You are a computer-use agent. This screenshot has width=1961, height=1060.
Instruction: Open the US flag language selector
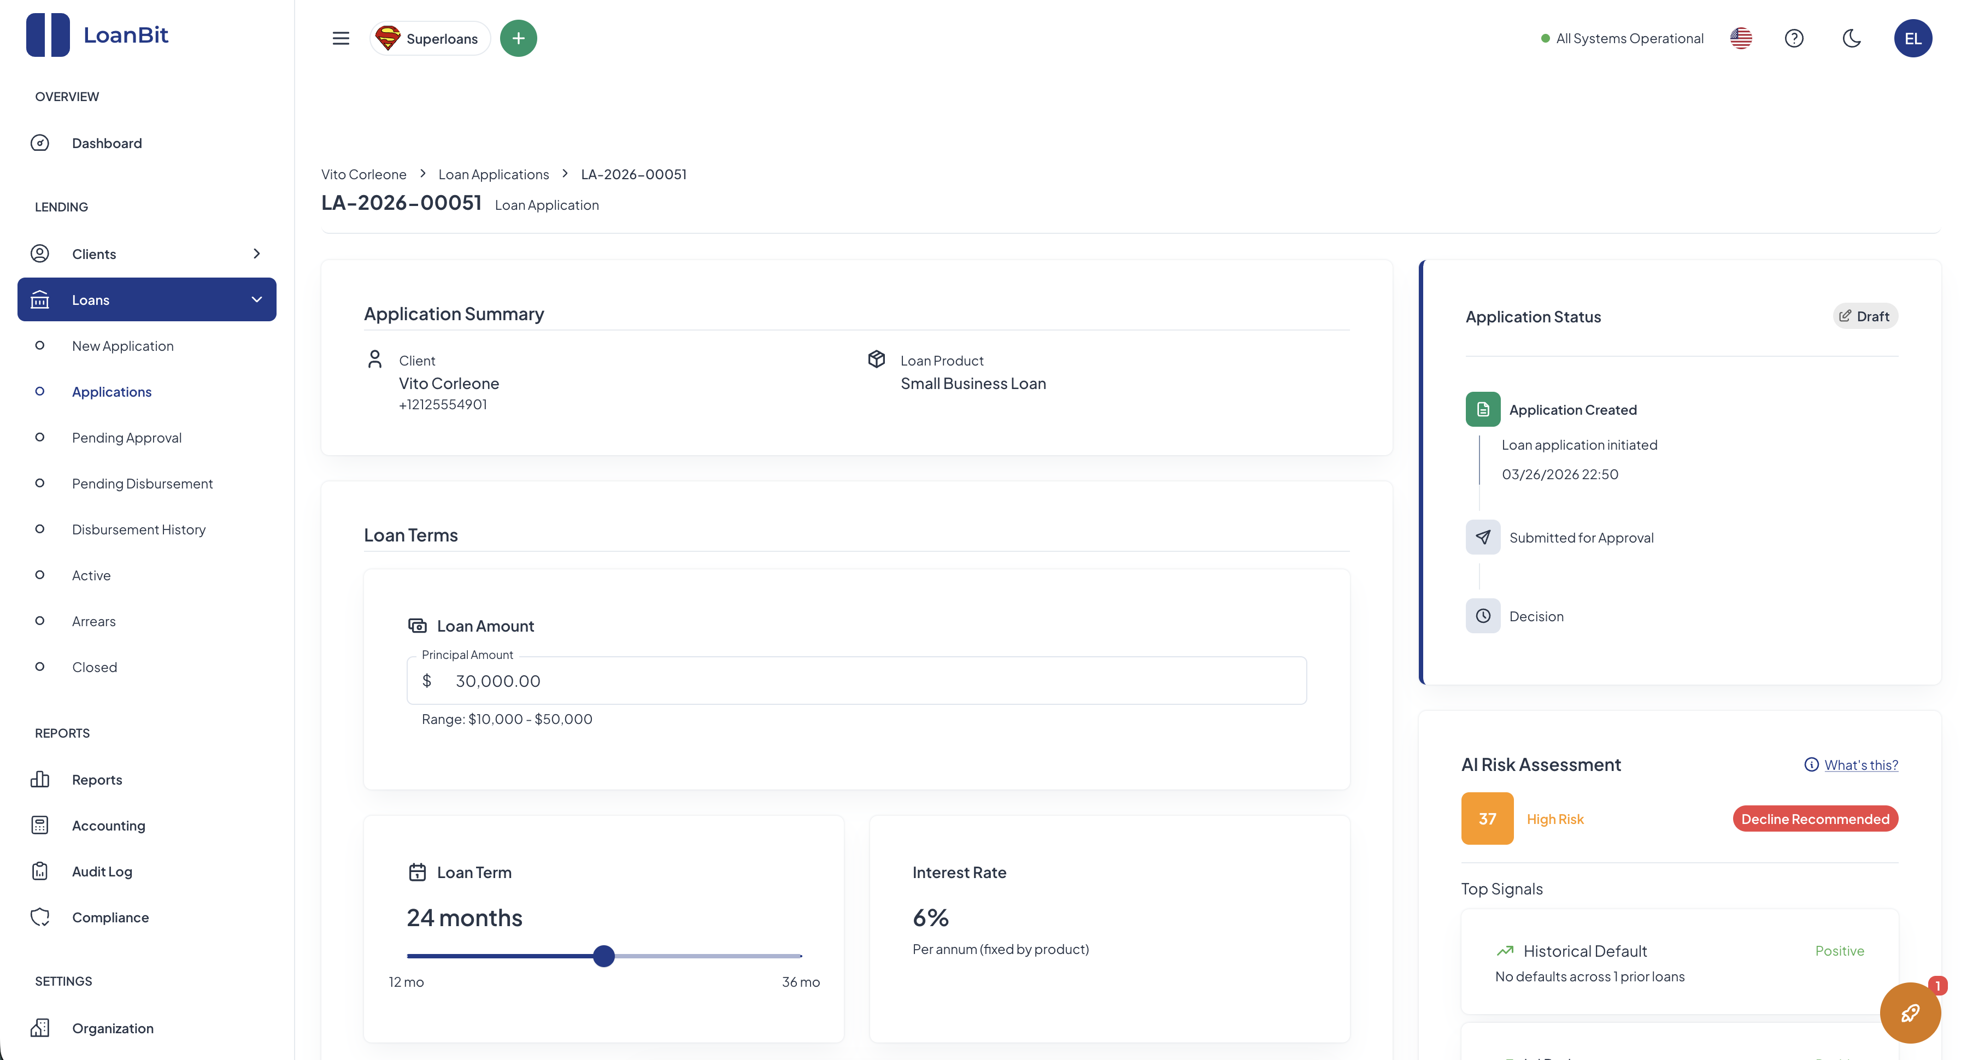coord(1741,38)
